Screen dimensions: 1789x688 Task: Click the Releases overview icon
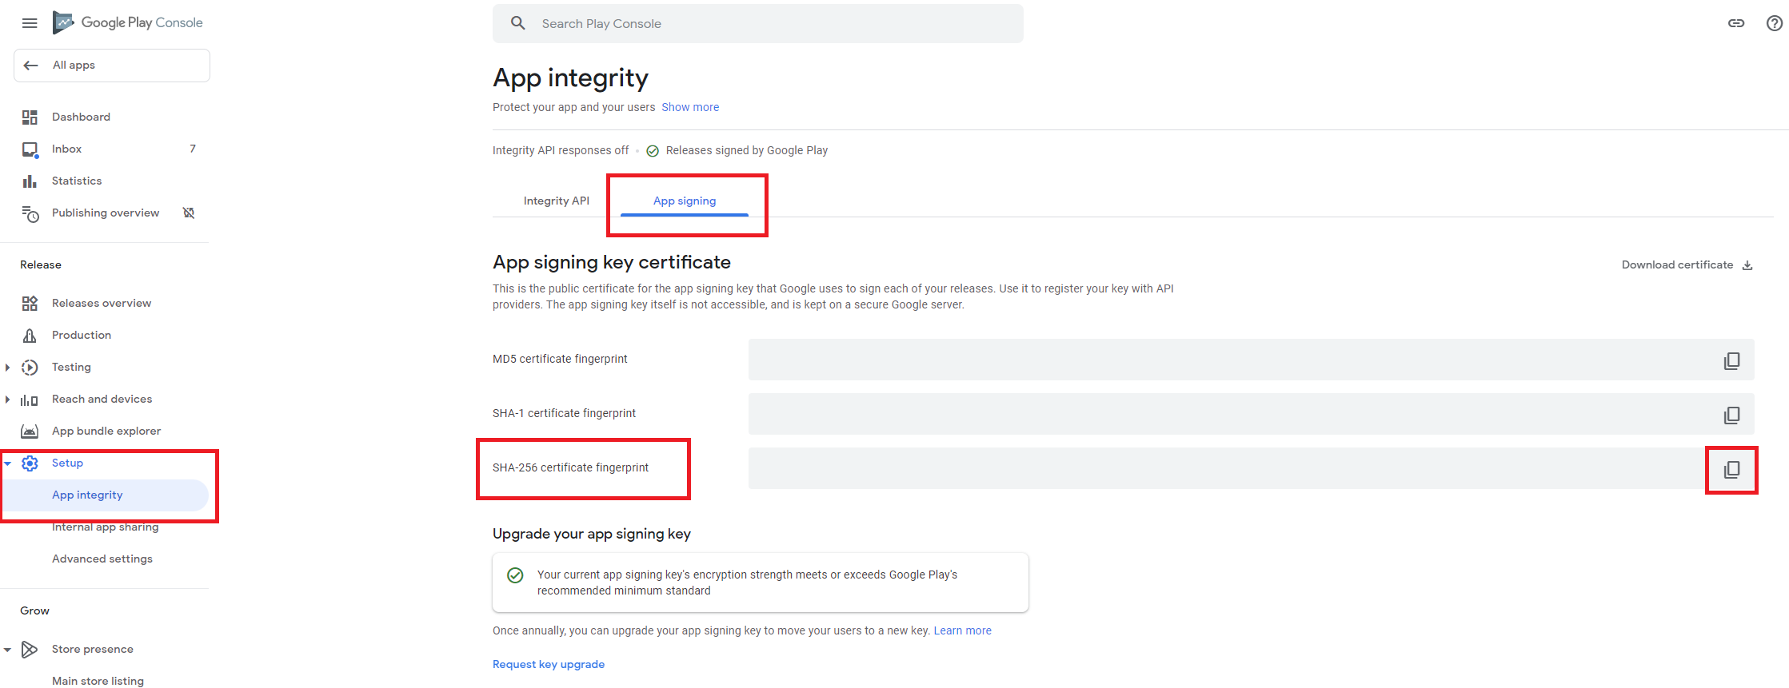30,304
